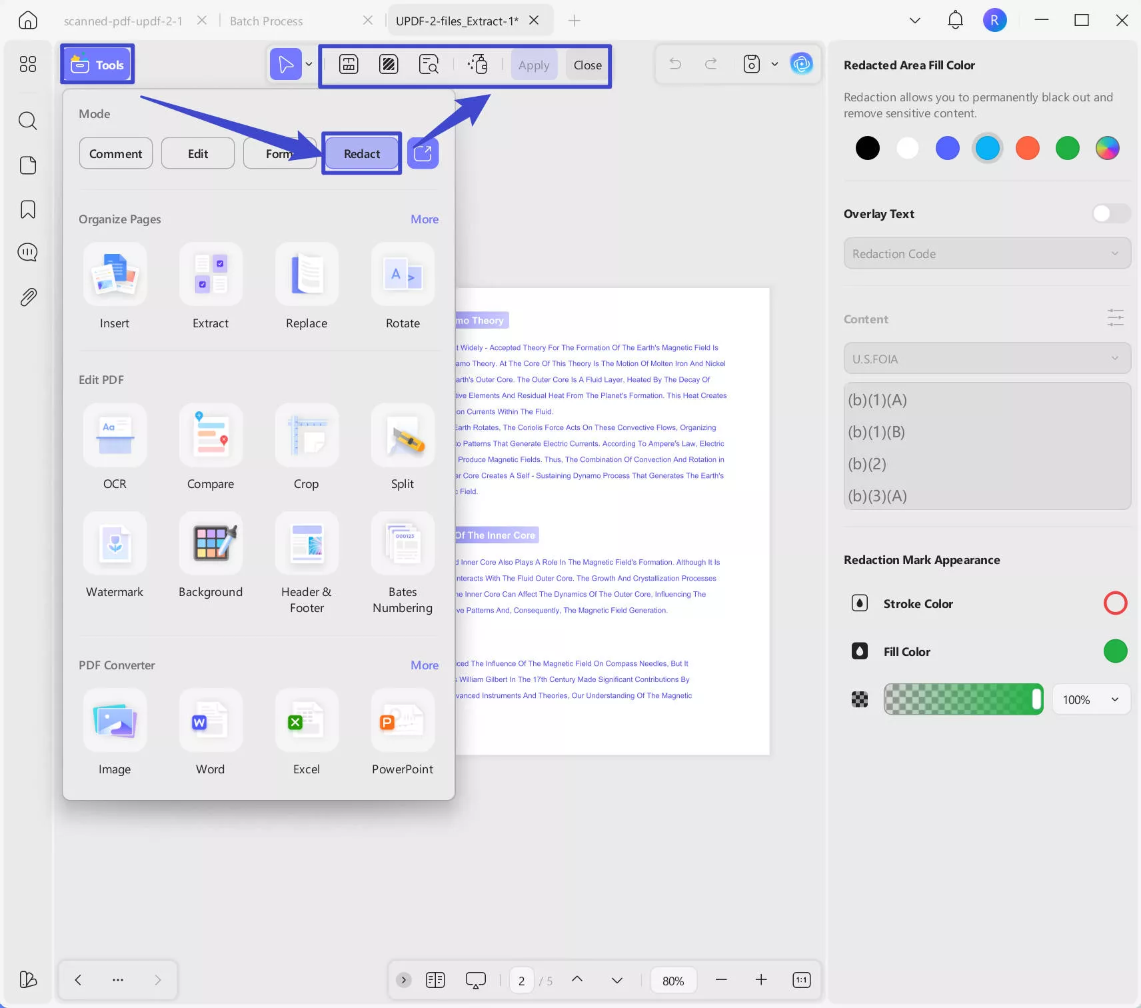1141x1008 pixels.
Task: Open the U.S.FOIA content dropdown
Action: (987, 359)
